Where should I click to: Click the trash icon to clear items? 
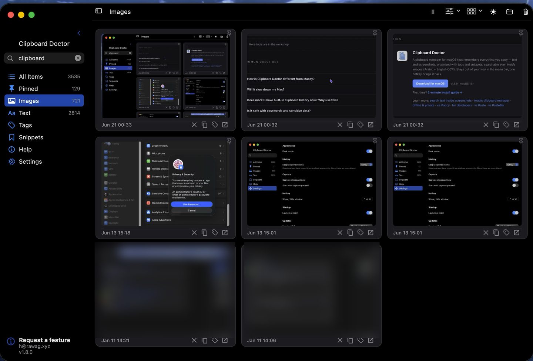(526, 12)
